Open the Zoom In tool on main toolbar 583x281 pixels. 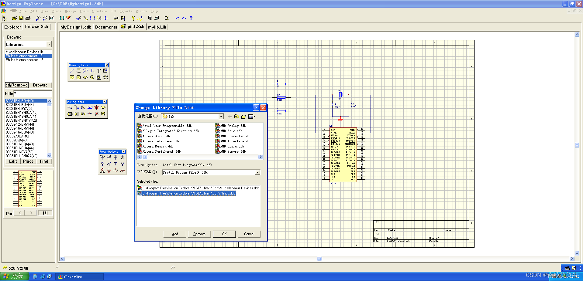click(38, 18)
